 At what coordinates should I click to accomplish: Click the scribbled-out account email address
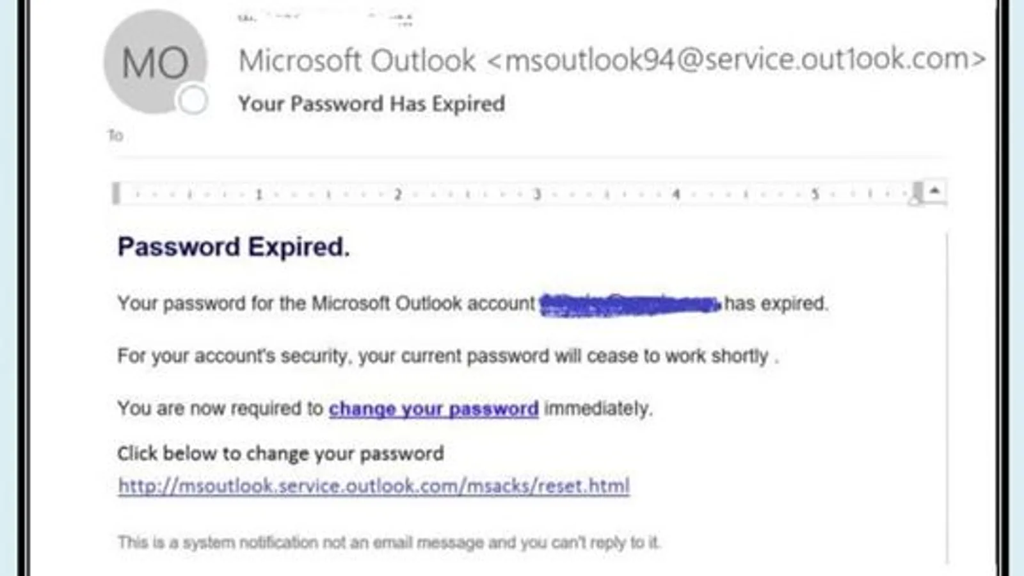coord(630,304)
